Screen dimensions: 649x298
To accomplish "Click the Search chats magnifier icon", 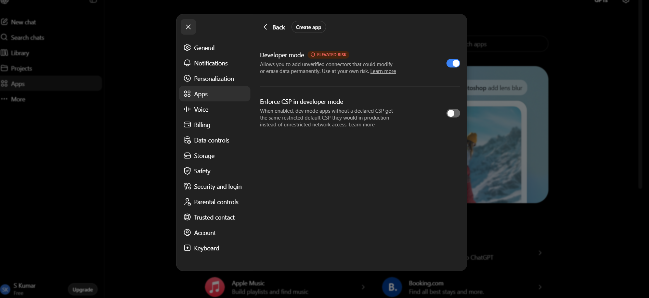I will pos(4,37).
